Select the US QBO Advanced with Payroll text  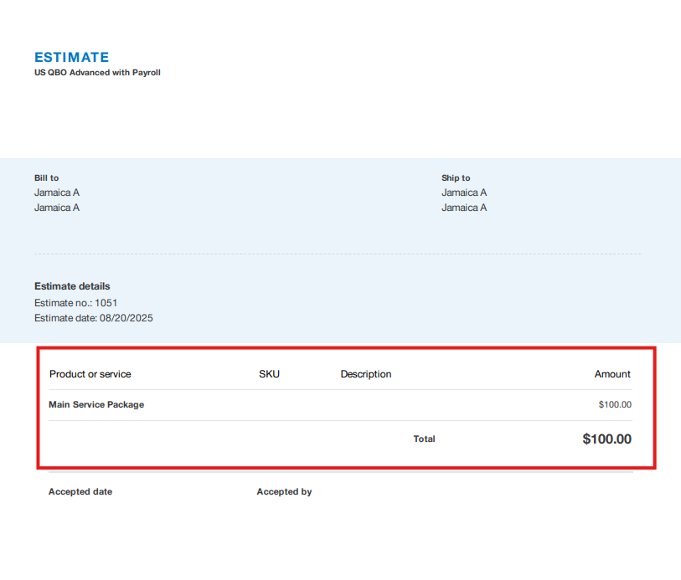[x=97, y=73]
